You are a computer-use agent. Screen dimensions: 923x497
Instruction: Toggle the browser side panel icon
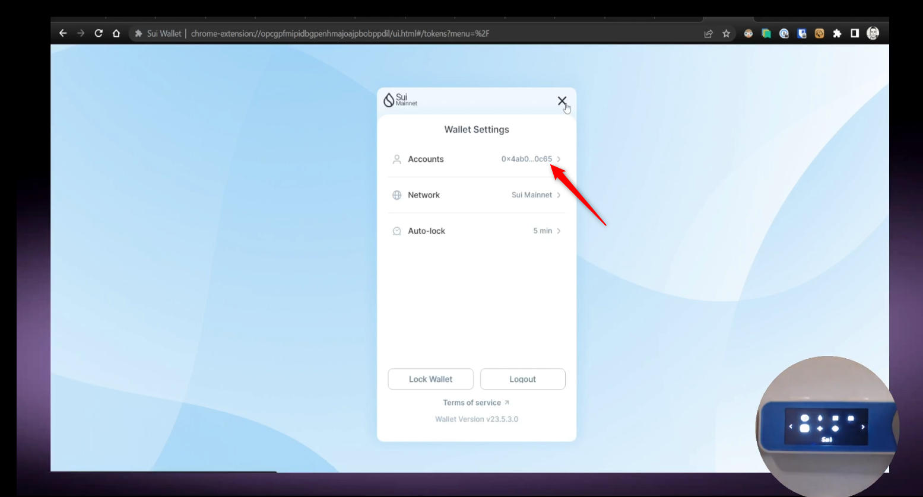[x=855, y=34]
